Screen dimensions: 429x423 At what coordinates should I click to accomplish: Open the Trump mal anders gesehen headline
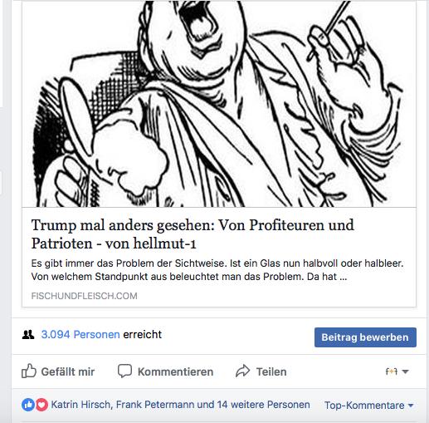tap(193, 234)
